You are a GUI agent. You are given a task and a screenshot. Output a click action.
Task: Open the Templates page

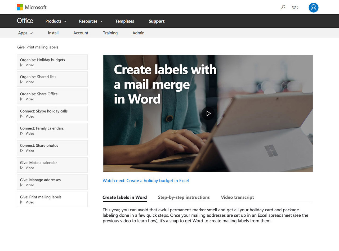pos(124,21)
